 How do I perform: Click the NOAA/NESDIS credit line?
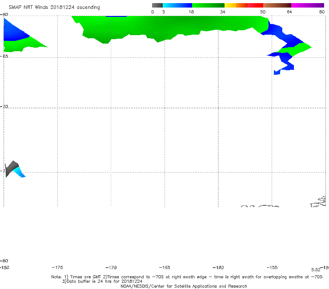[x=184, y=286]
